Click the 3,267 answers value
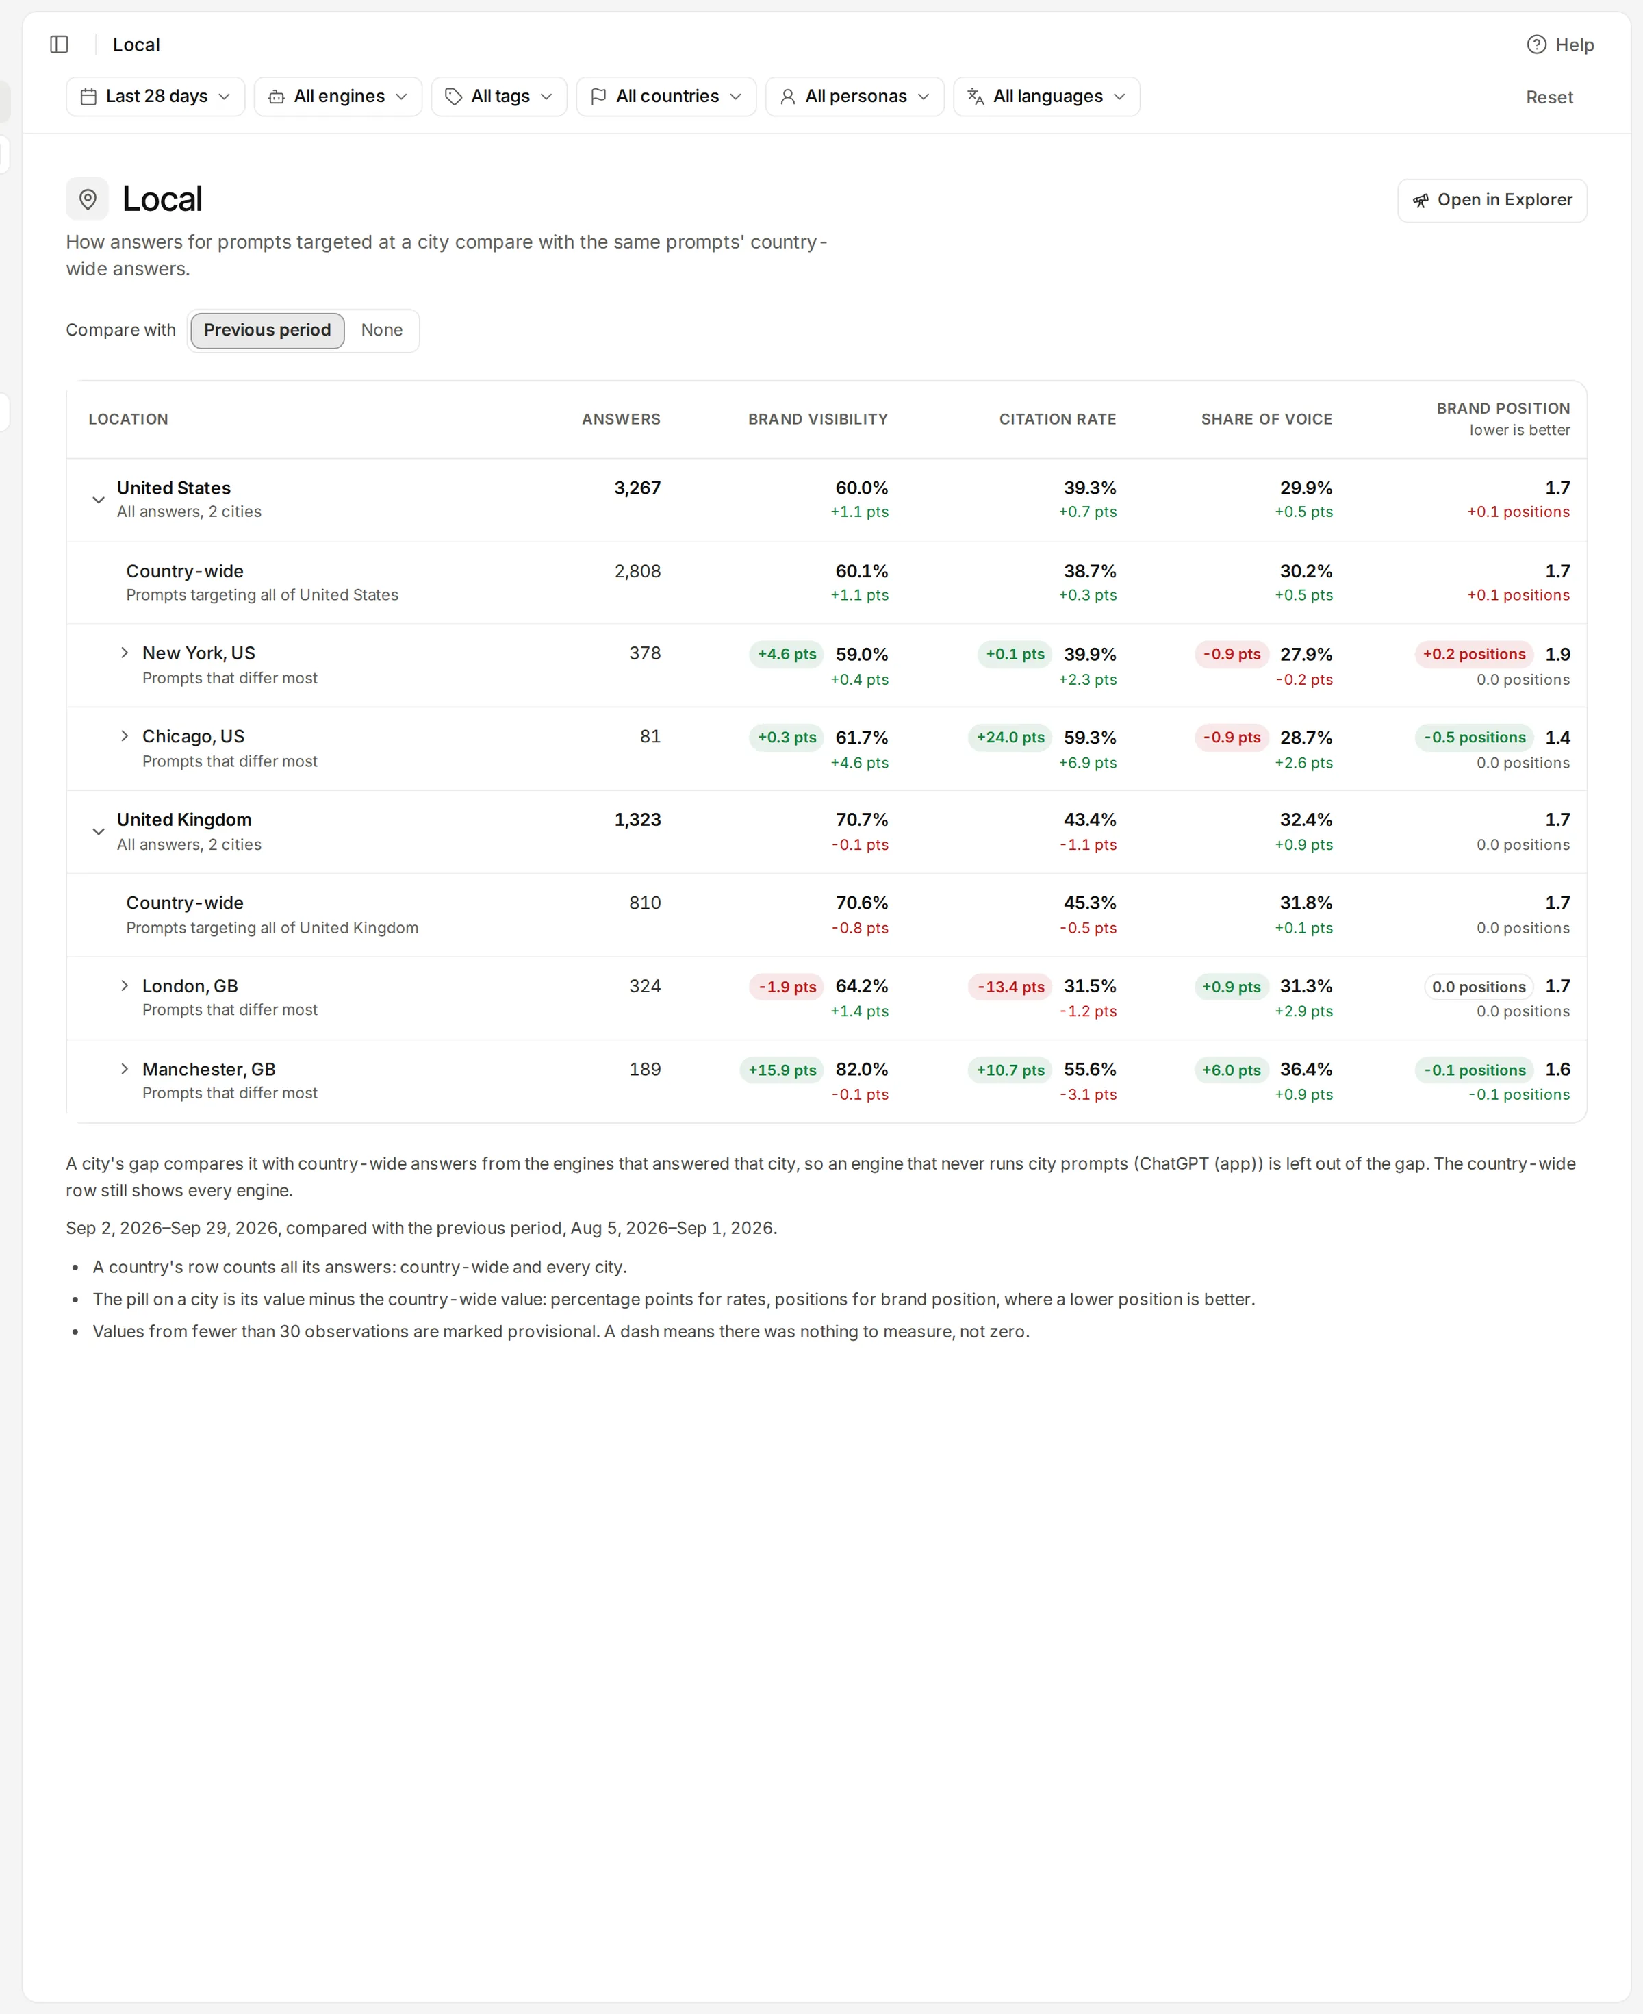 [x=637, y=488]
